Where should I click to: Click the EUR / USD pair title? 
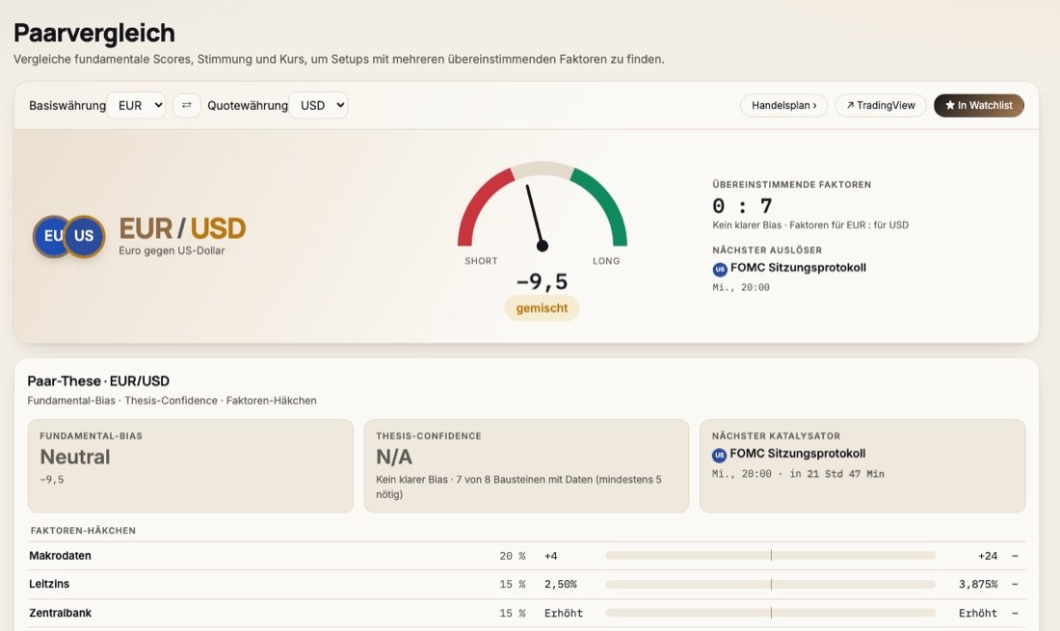(182, 228)
